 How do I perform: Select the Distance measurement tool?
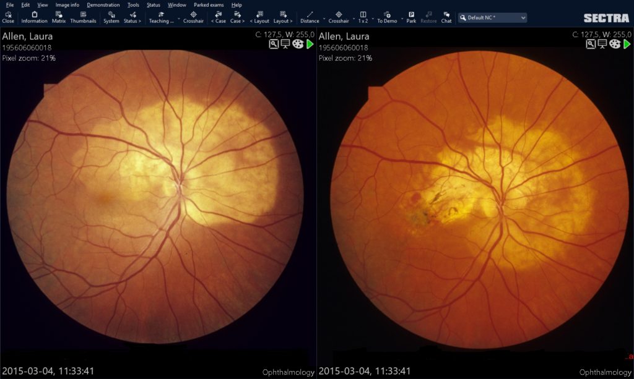[x=310, y=17]
